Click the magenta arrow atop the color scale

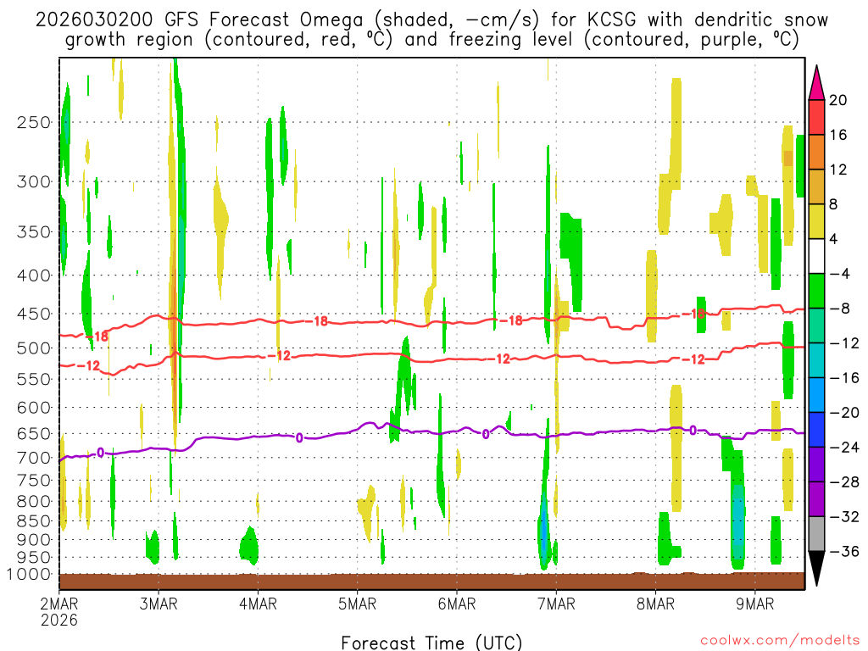pos(816,83)
